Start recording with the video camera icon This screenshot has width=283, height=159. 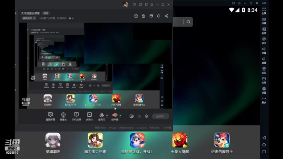132,116
